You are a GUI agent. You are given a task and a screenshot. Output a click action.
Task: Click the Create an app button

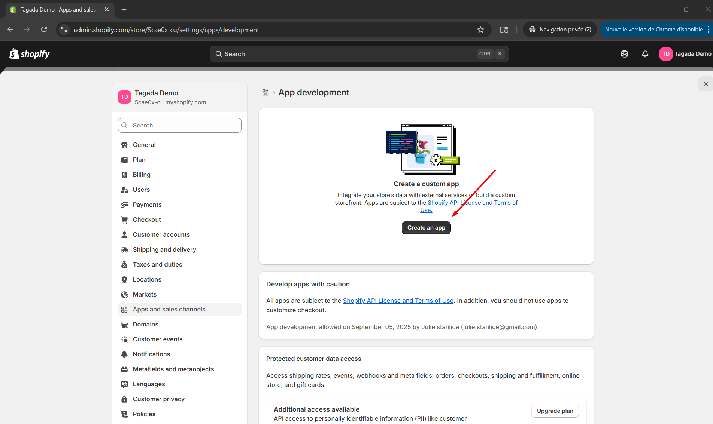426,228
